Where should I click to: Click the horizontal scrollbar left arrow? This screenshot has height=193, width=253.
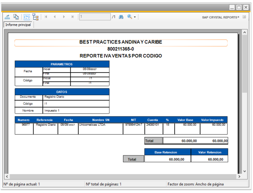[6, 176]
